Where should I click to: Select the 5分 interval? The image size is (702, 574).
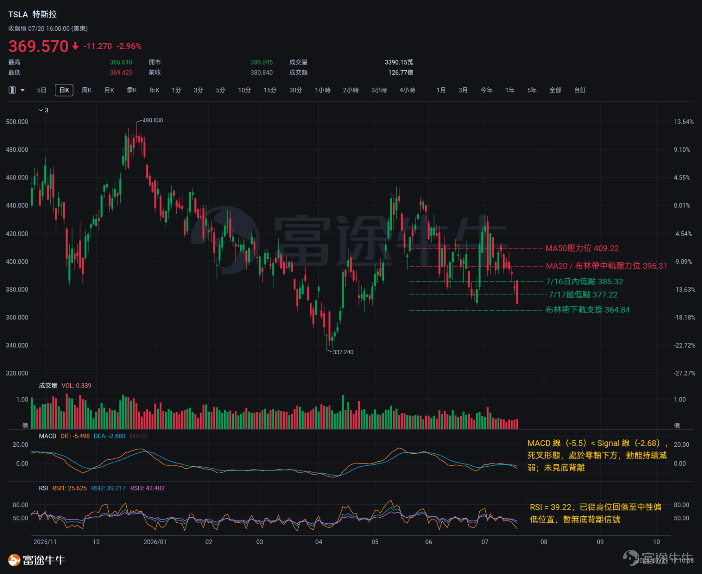(x=221, y=90)
